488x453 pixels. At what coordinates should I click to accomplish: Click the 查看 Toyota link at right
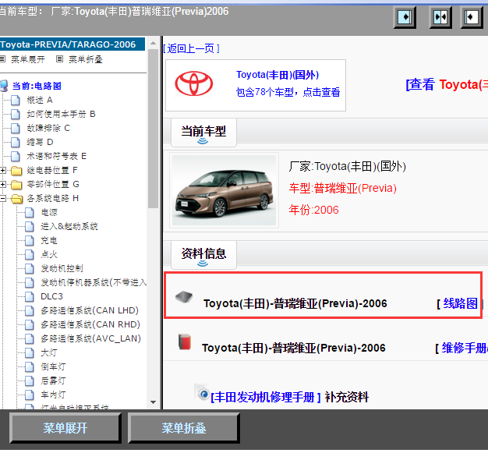[447, 84]
